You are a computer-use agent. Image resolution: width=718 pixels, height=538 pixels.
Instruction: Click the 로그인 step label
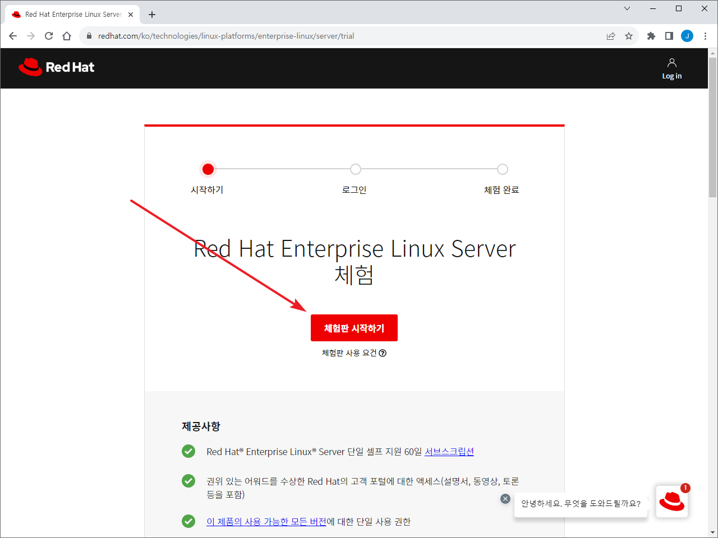click(x=355, y=190)
